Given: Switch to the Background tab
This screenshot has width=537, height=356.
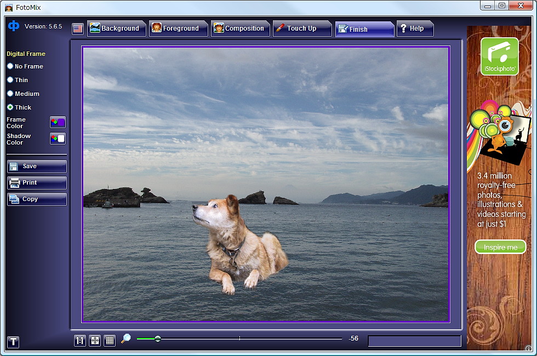Looking at the screenshot, I should (x=116, y=28).
